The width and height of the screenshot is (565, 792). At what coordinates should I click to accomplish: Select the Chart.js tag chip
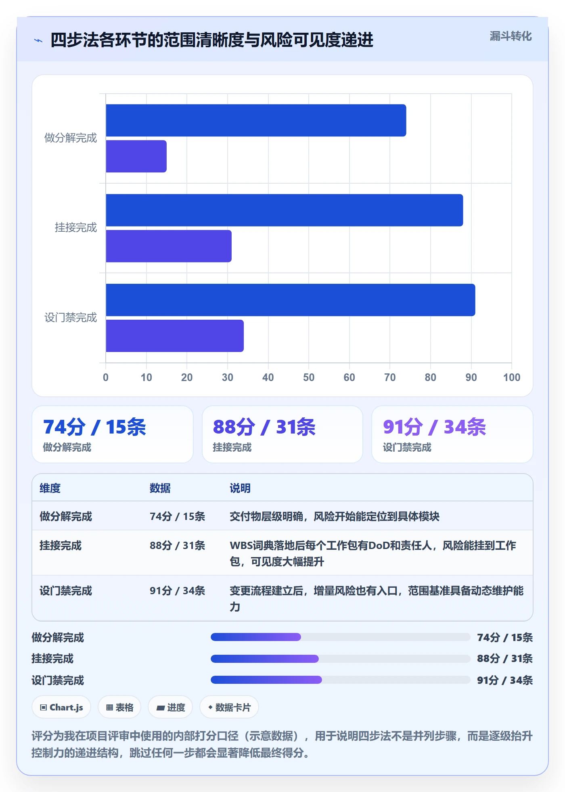pyautogui.click(x=61, y=707)
